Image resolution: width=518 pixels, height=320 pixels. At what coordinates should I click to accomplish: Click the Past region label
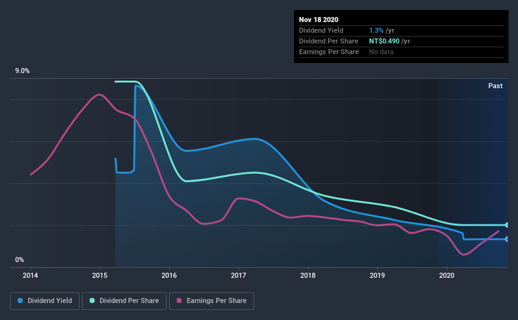[495, 86]
